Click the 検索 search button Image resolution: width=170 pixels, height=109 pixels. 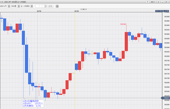pyautogui.click(x=50, y=6)
